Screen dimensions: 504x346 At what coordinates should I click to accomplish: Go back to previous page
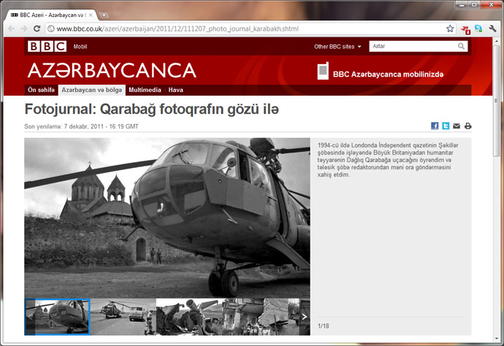coord(11,28)
